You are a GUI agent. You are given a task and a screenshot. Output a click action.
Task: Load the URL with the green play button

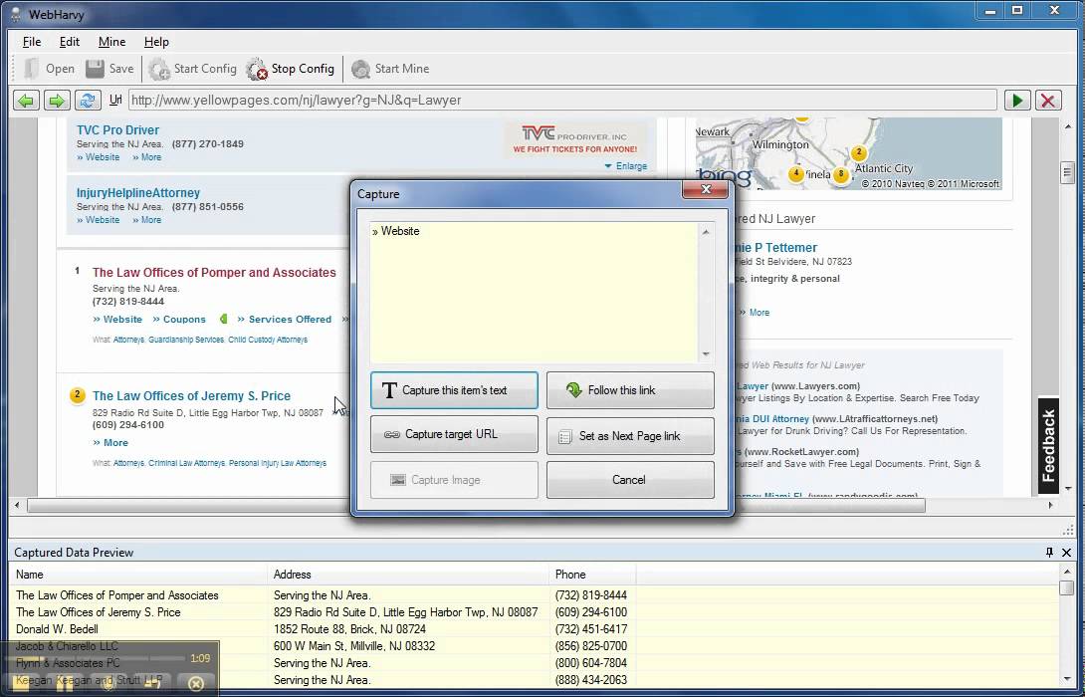pyautogui.click(x=1017, y=101)
